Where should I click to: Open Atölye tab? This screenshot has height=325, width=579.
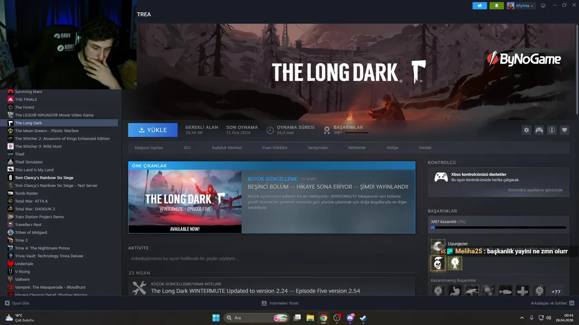tap(392, 148)
